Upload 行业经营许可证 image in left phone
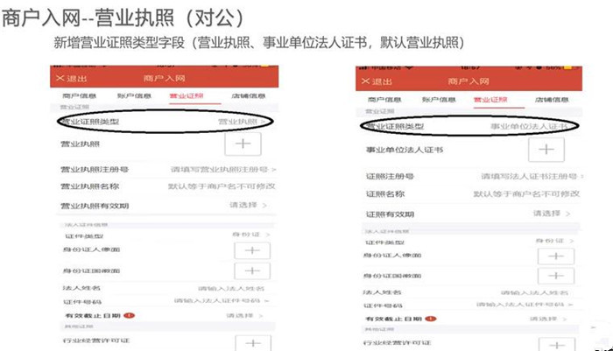613x351 pixels. [x=253, y=343]
